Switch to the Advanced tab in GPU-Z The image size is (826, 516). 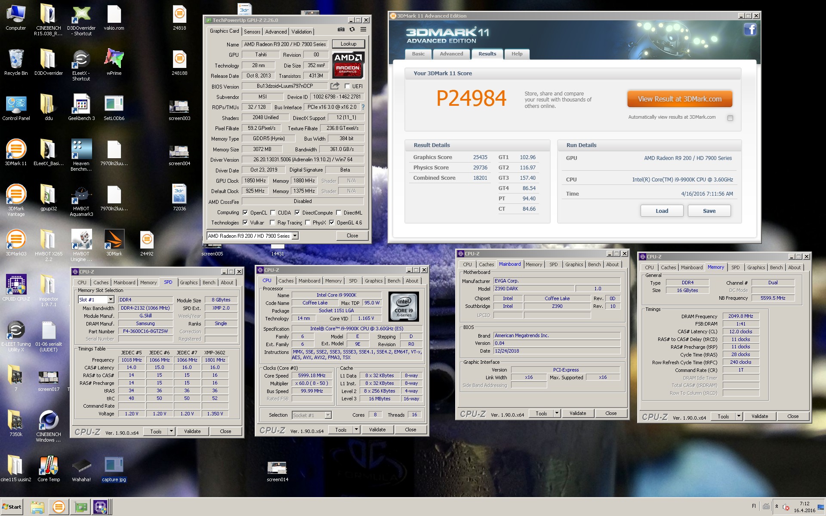(x=276, y=31)
